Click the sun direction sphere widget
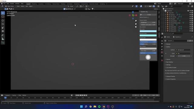The width and height of the screenshot is (194, 109). tap(148, 57)
